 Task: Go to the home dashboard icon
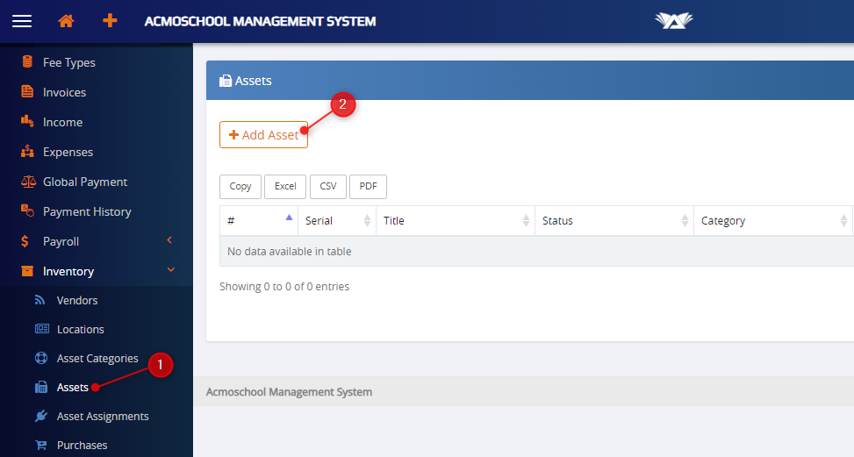pyautogui.click(x=66, y=21)
